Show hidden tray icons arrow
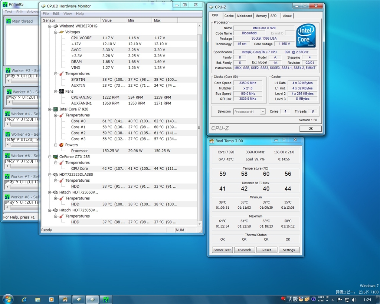 332,300
